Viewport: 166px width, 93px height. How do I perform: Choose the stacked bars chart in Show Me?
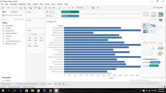(153, 26)
